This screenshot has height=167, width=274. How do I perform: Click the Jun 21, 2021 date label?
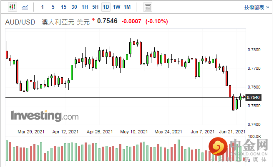point(232,132)
